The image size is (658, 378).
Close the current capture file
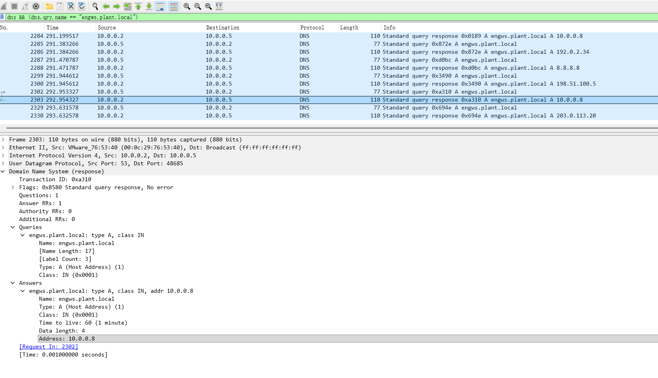(71, 6)
